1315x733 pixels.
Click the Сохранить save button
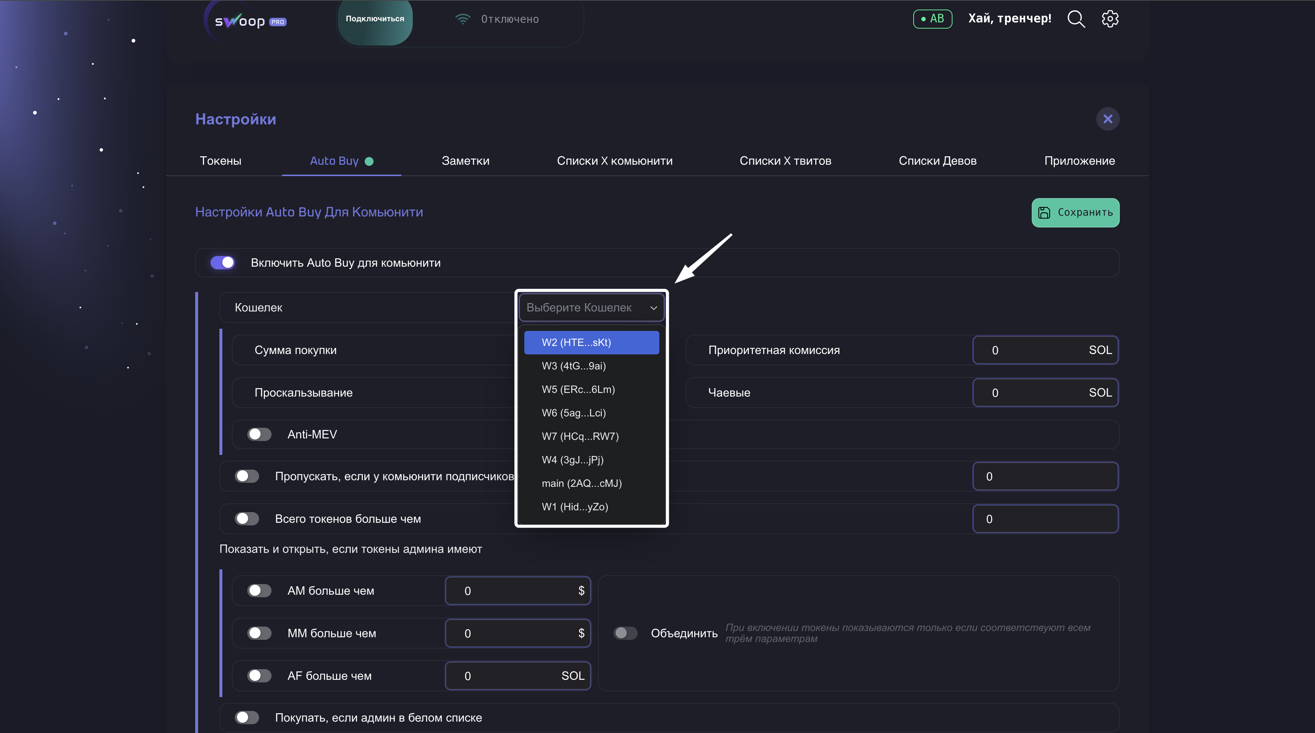(x=1075, y=212)
